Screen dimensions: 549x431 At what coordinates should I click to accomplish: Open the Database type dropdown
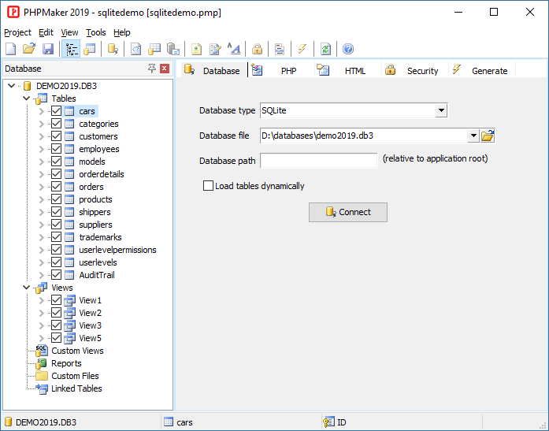click(x=441, y=110)
